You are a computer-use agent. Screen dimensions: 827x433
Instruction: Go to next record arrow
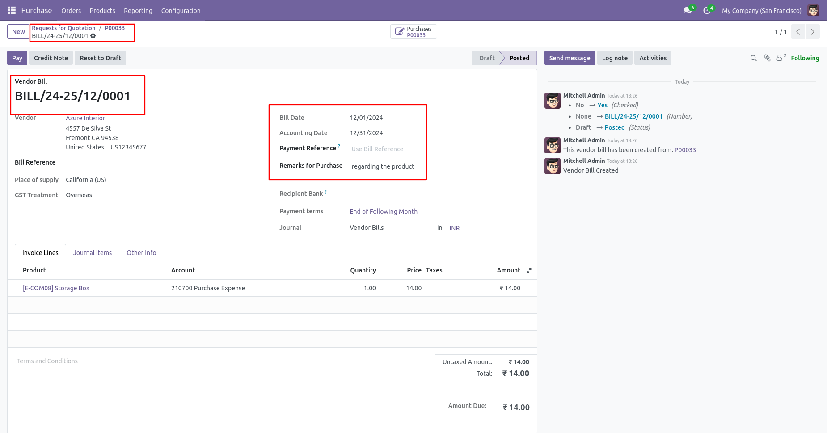813,32
